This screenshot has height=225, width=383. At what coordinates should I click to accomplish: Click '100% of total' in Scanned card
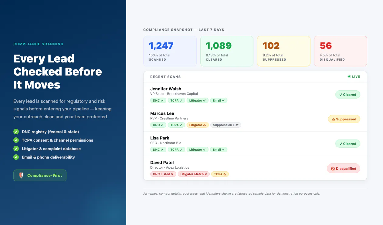[x=160, y=55]
